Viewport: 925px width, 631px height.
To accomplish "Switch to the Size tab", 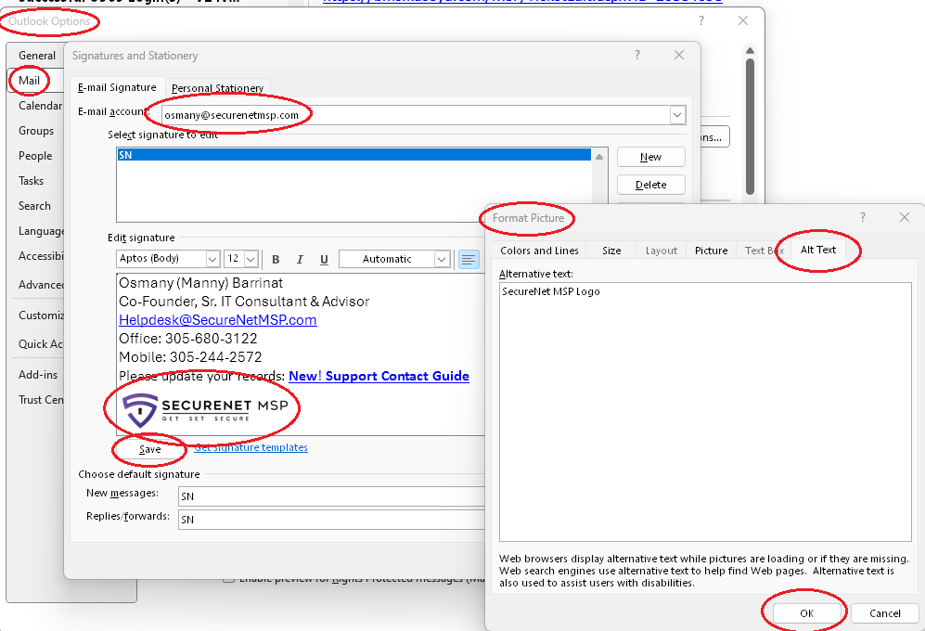I will [x=611, y=251].
